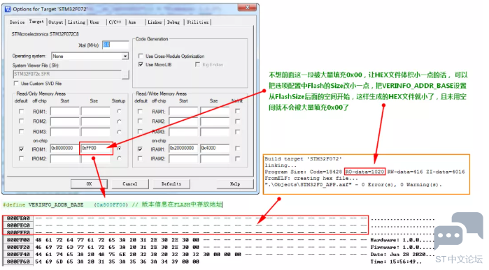Screen dimensions: 489x270
Task: Check the ROM2 default checkbox
Action: point(21,121)
